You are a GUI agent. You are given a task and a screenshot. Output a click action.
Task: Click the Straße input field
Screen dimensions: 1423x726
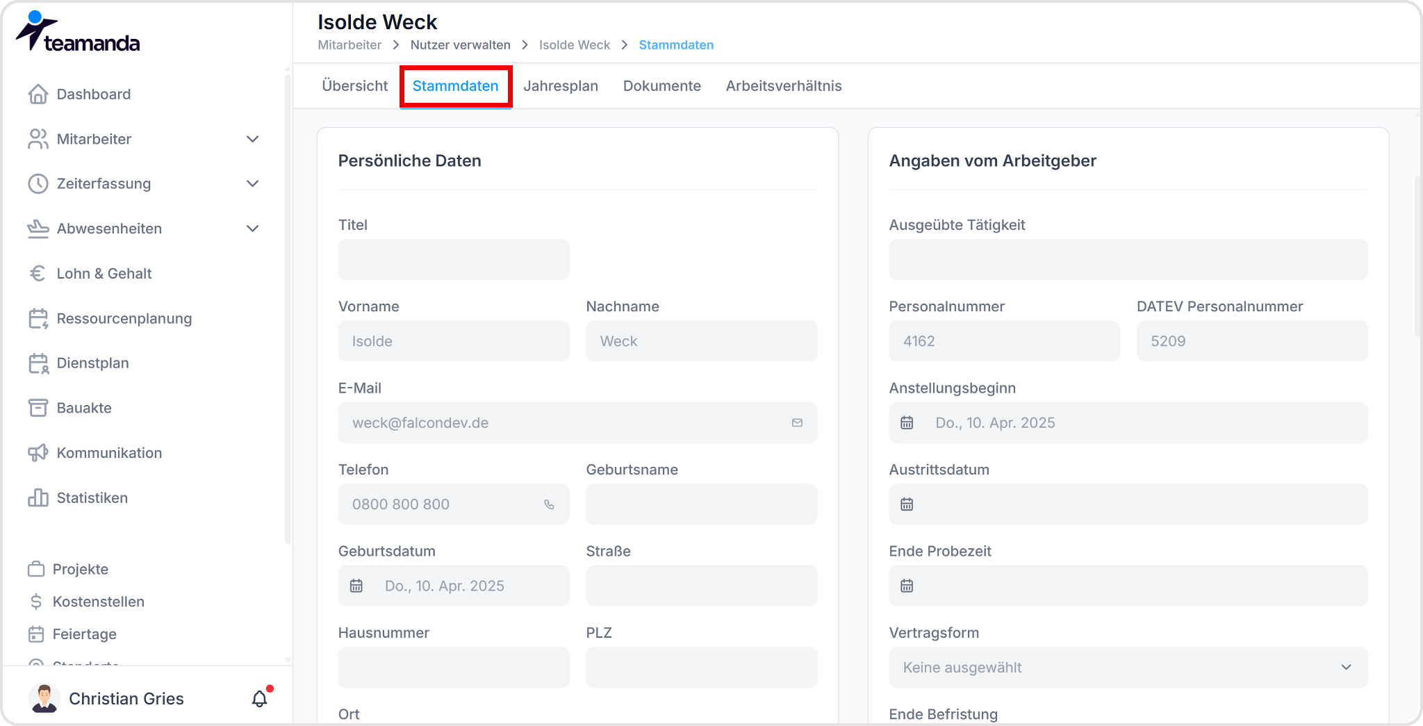[x=702, y=586]
